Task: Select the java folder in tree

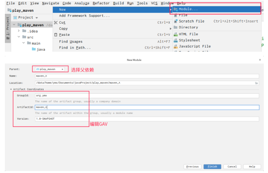Action: [x=38, y=49]
